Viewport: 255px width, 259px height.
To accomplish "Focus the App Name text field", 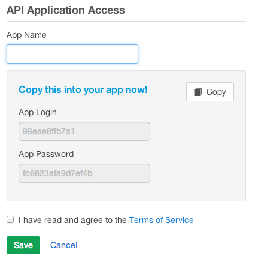I will click(x=72, y=54).
